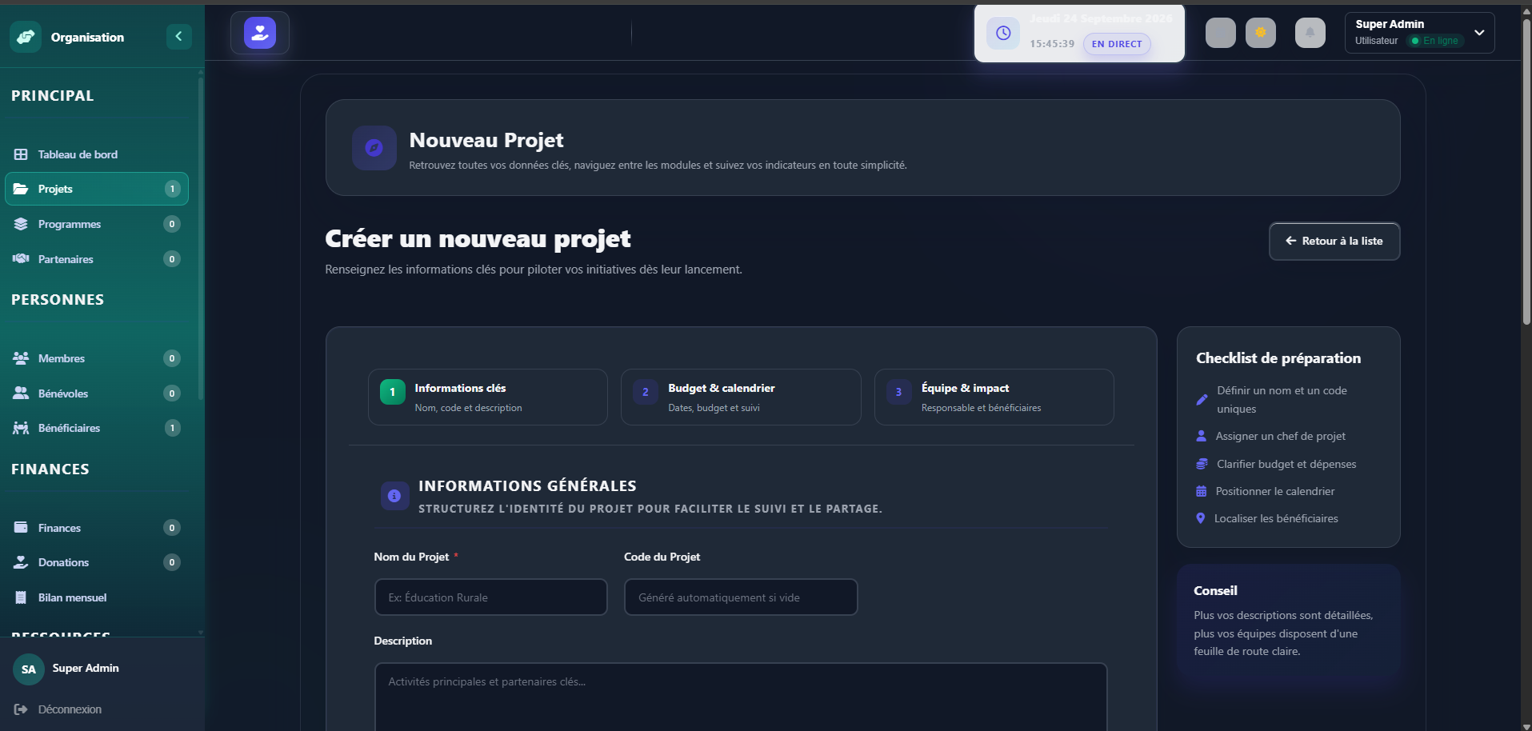The width and height of the screenshot is (1532, 731).
Task: Click the Organisation logo icon
Action: click(26, 37)
